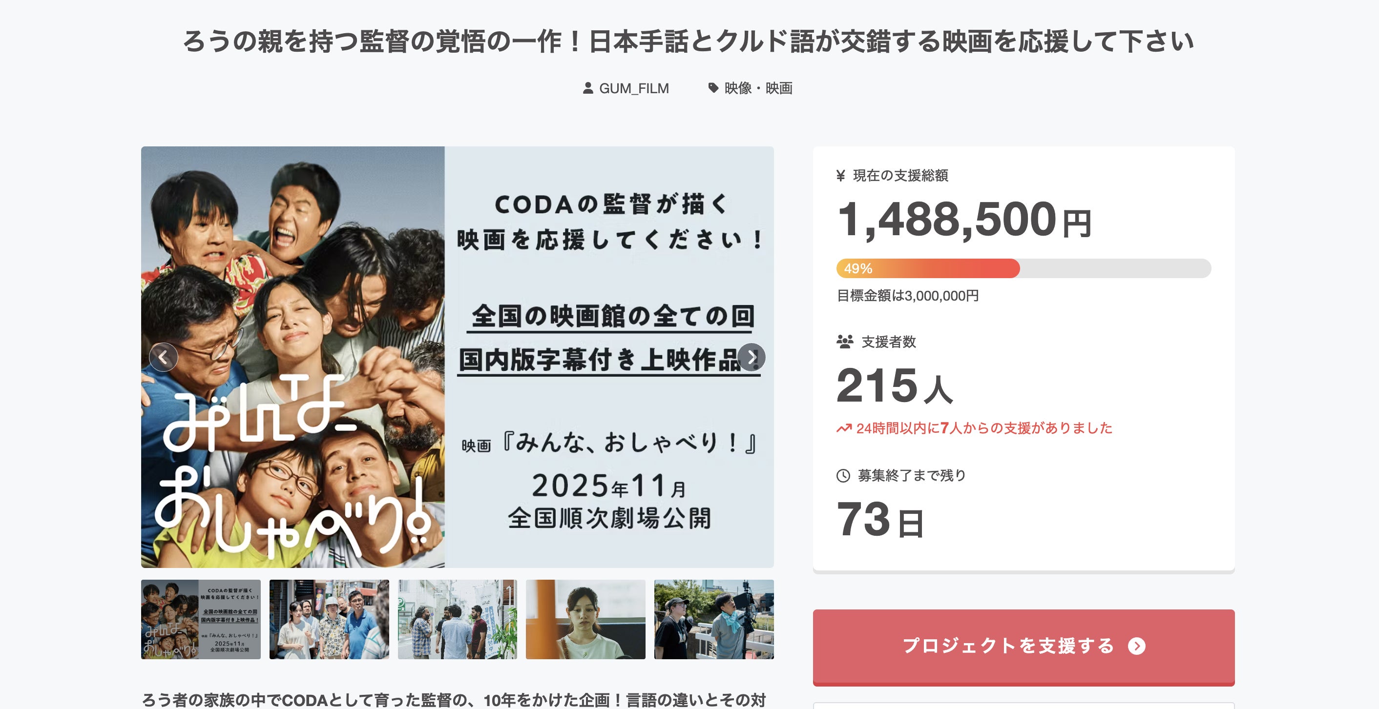This screenshot has width=1379, height=709.
Task: Click the project title heading
Action: pos(689,41)
